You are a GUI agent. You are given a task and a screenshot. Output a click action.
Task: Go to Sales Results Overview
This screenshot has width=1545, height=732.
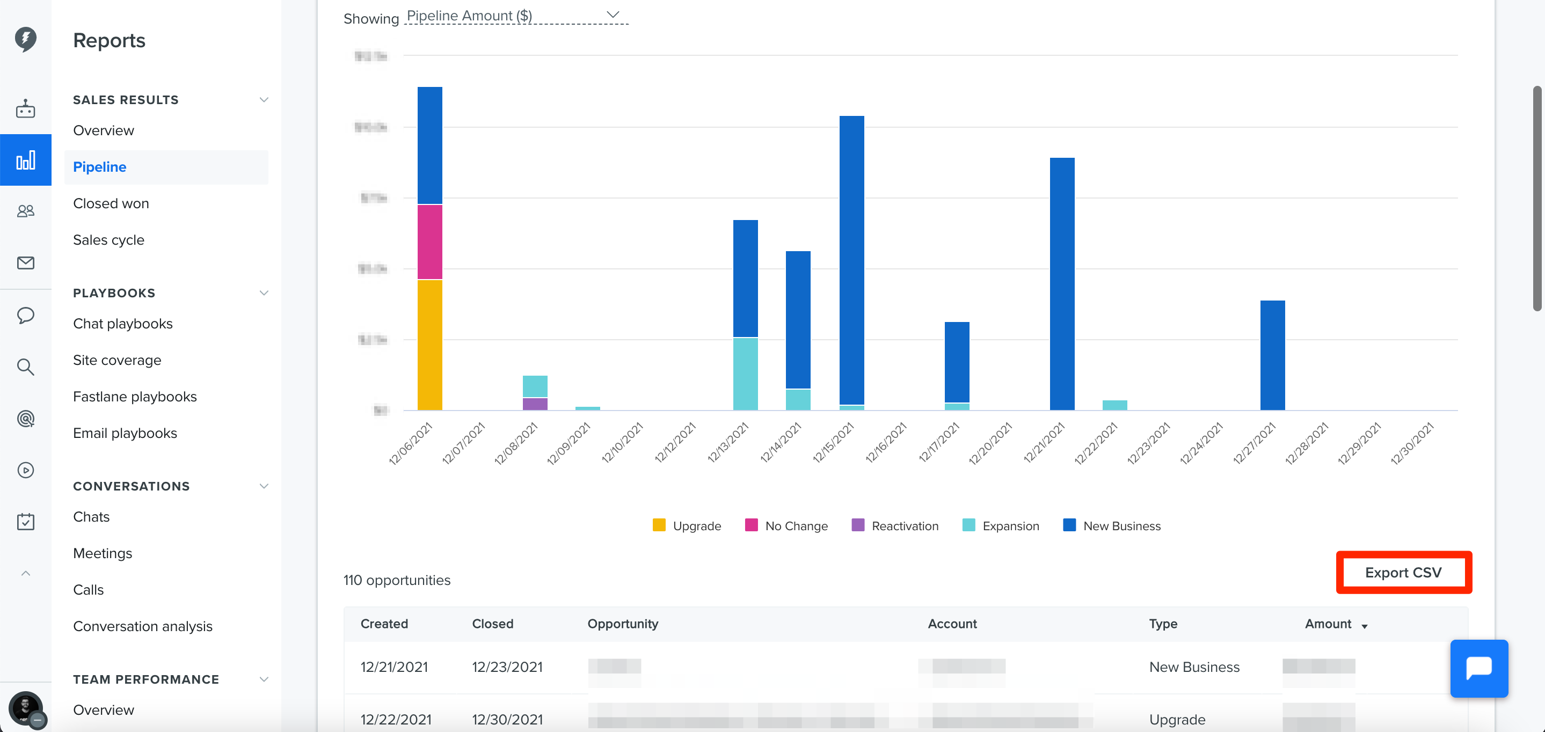click(x=103, y=130)
